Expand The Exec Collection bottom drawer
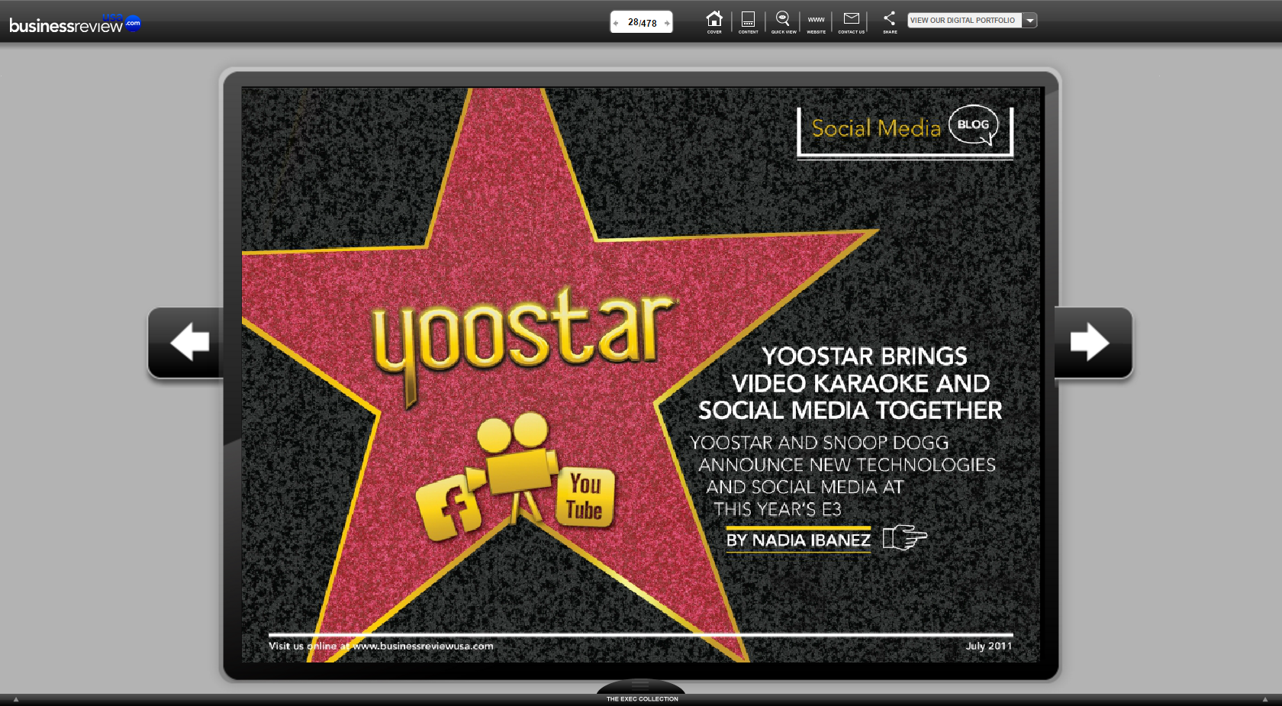Image resolution: width=1282 pixels, height=706 pixels. coord(641,690)
